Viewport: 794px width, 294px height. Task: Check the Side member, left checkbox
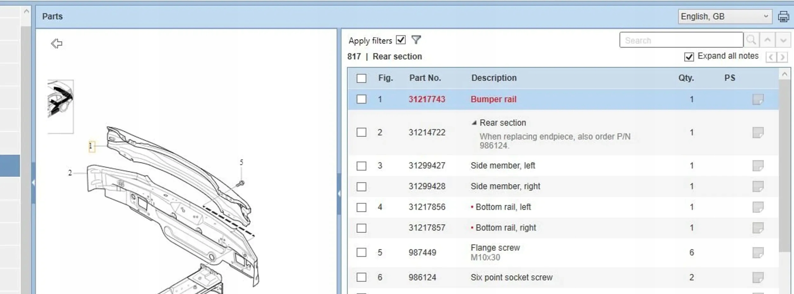tap(361, 166)
